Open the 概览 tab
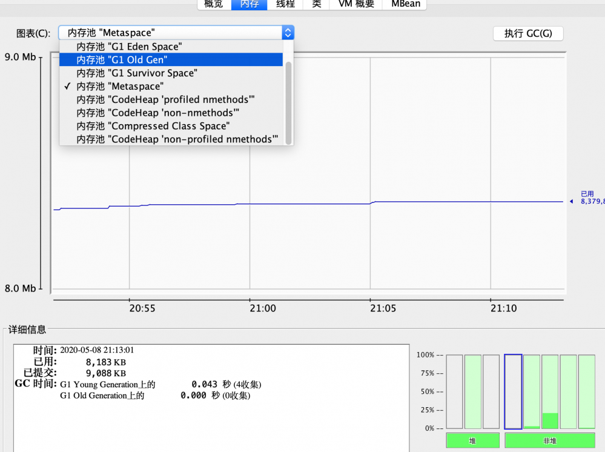Viewport: 605px width, 452px height. [x=214, y=4]
